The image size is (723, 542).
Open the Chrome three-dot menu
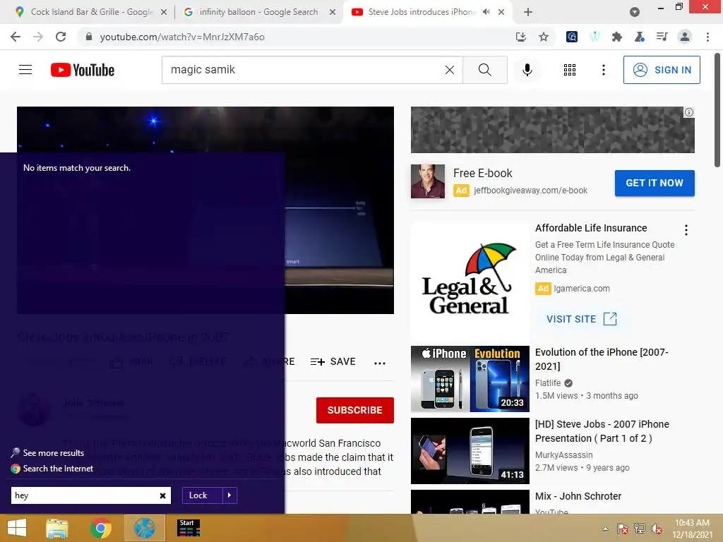tap(707, 37)
